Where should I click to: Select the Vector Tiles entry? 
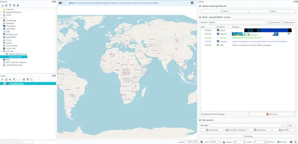pos(11,49)
